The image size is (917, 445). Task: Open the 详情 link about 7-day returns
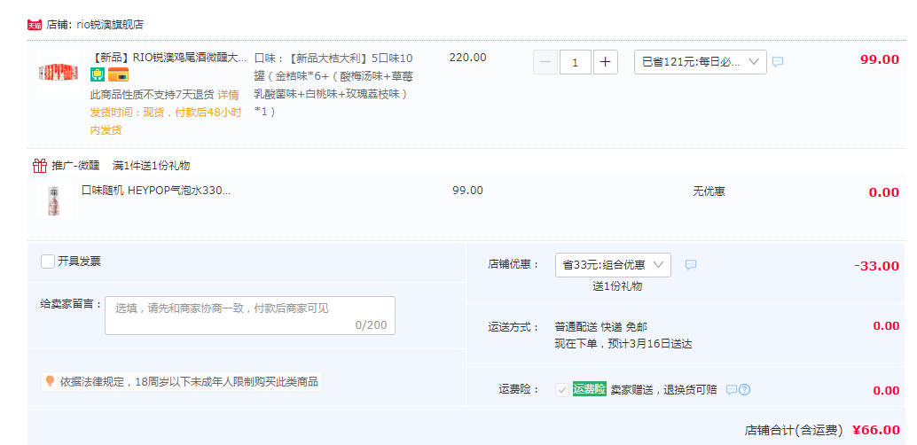(x=228, y=95)
